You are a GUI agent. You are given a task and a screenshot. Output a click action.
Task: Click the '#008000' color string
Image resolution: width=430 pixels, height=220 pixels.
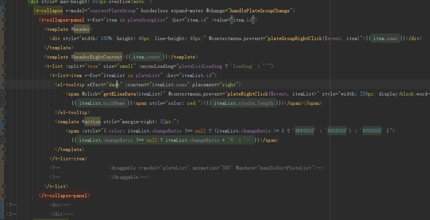tap(337, 131)
